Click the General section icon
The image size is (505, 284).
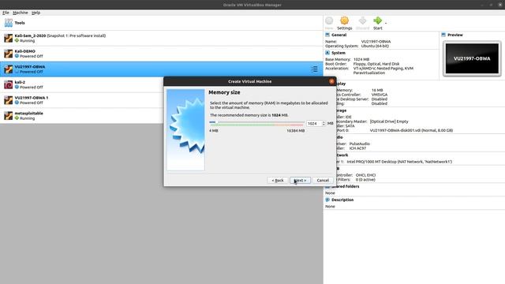(x=327, y=35)
